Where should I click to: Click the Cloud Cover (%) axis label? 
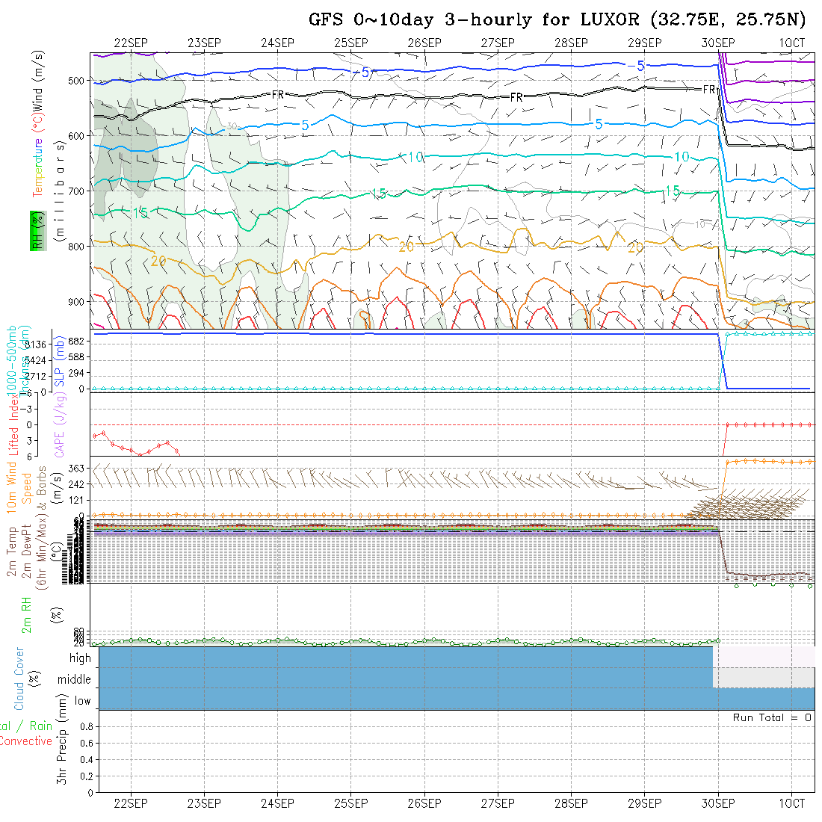[19, 679]
